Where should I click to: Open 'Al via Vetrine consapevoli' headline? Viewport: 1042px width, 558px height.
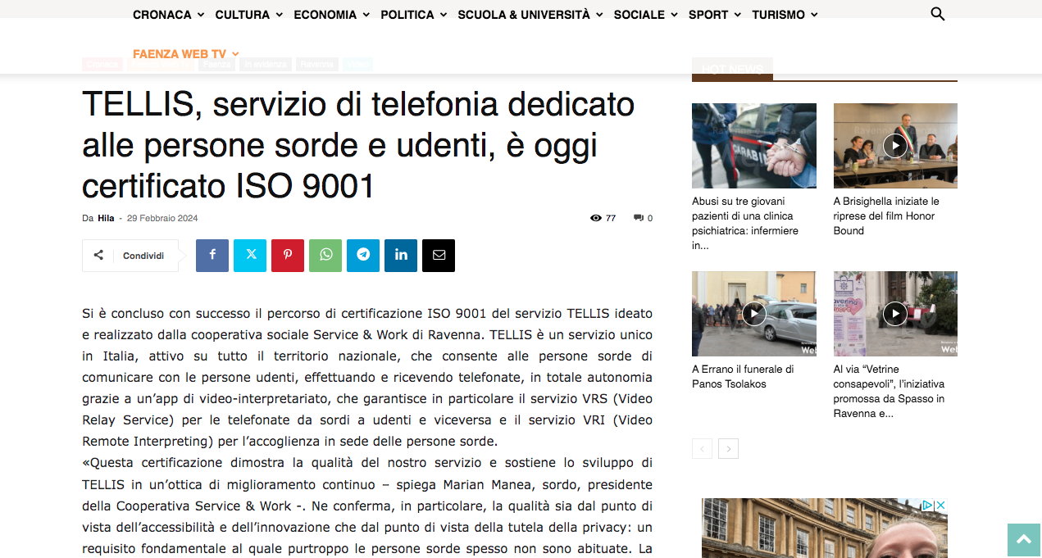(x=890, y=391)
